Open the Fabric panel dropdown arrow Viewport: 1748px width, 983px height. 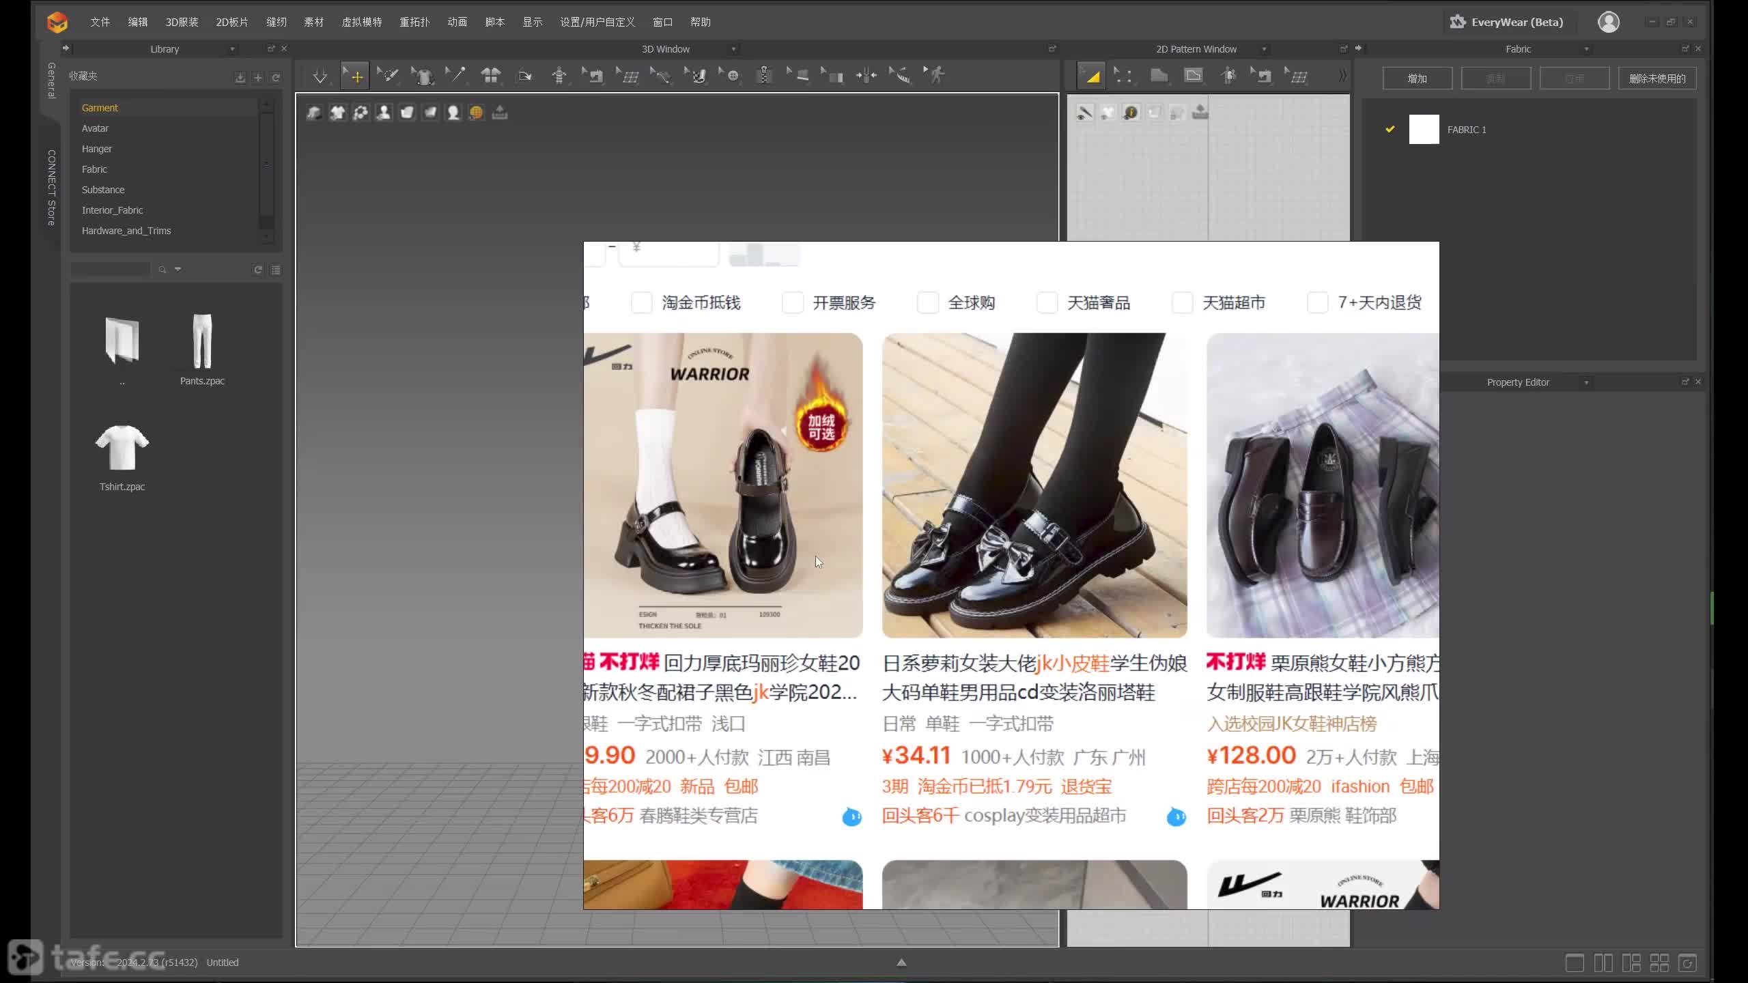1586,49
